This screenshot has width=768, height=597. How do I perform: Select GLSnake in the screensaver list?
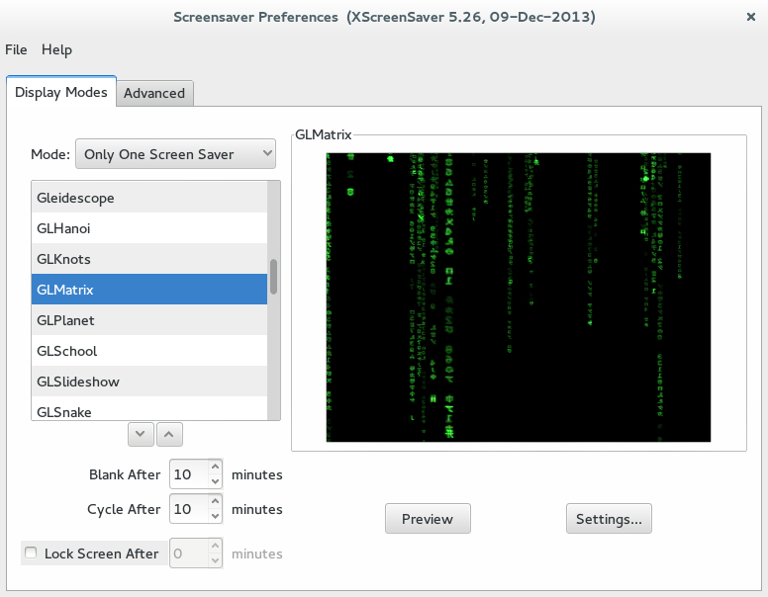149,409
